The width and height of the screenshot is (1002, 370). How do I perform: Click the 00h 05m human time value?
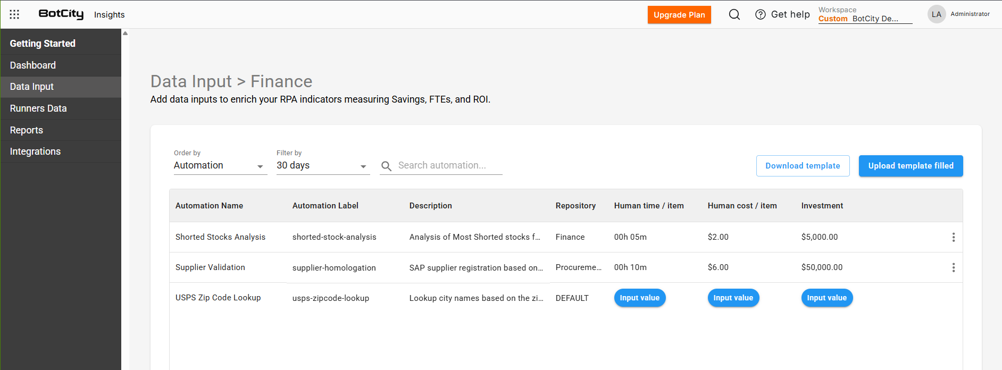tap(630, 237)
